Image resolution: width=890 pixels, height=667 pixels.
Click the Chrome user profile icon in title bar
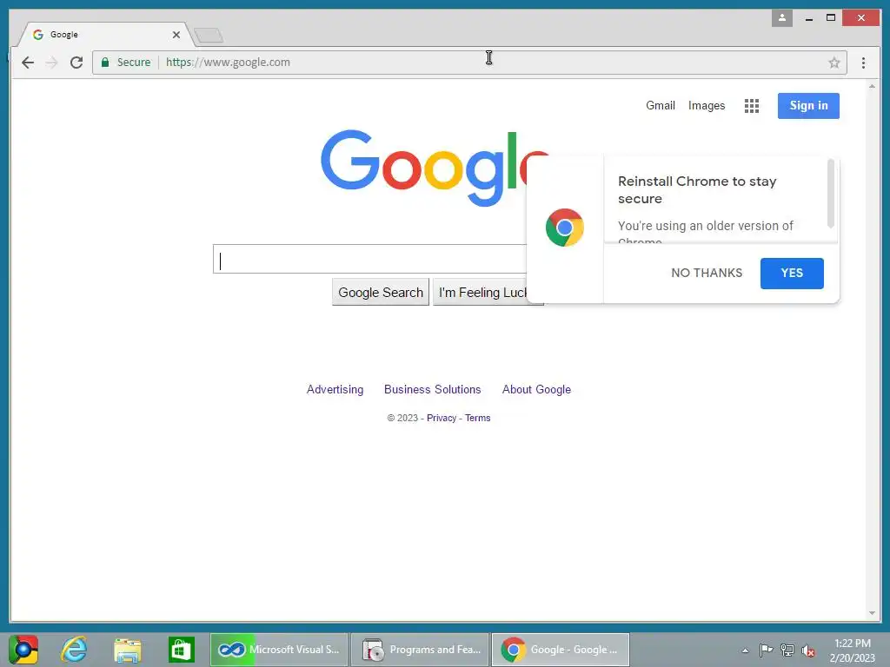tap(781, 17)
